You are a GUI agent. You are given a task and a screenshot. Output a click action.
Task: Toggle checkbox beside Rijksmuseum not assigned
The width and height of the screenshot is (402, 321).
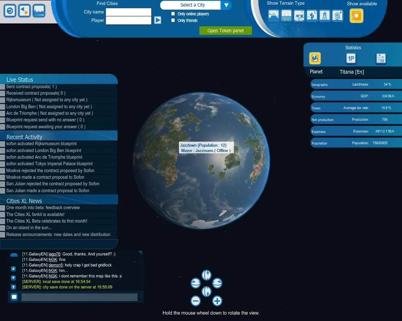point(2,100)
